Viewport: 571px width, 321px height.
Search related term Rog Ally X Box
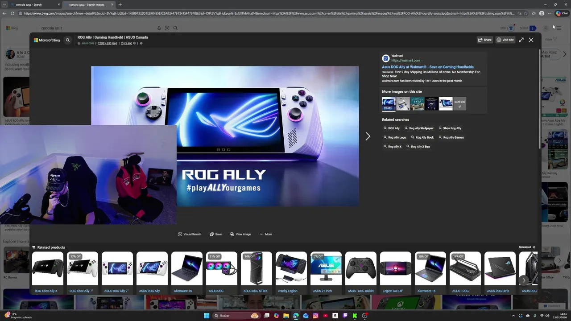pos(418,146)
